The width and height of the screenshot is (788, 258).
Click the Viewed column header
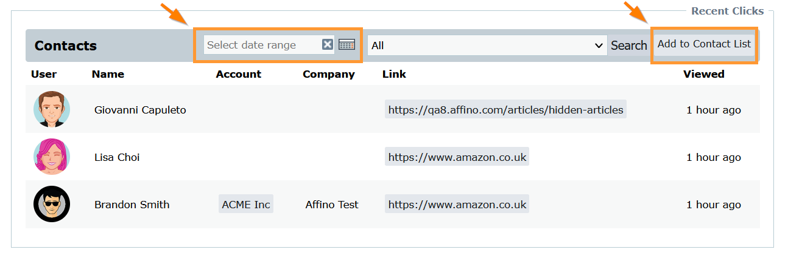[703, 74]
